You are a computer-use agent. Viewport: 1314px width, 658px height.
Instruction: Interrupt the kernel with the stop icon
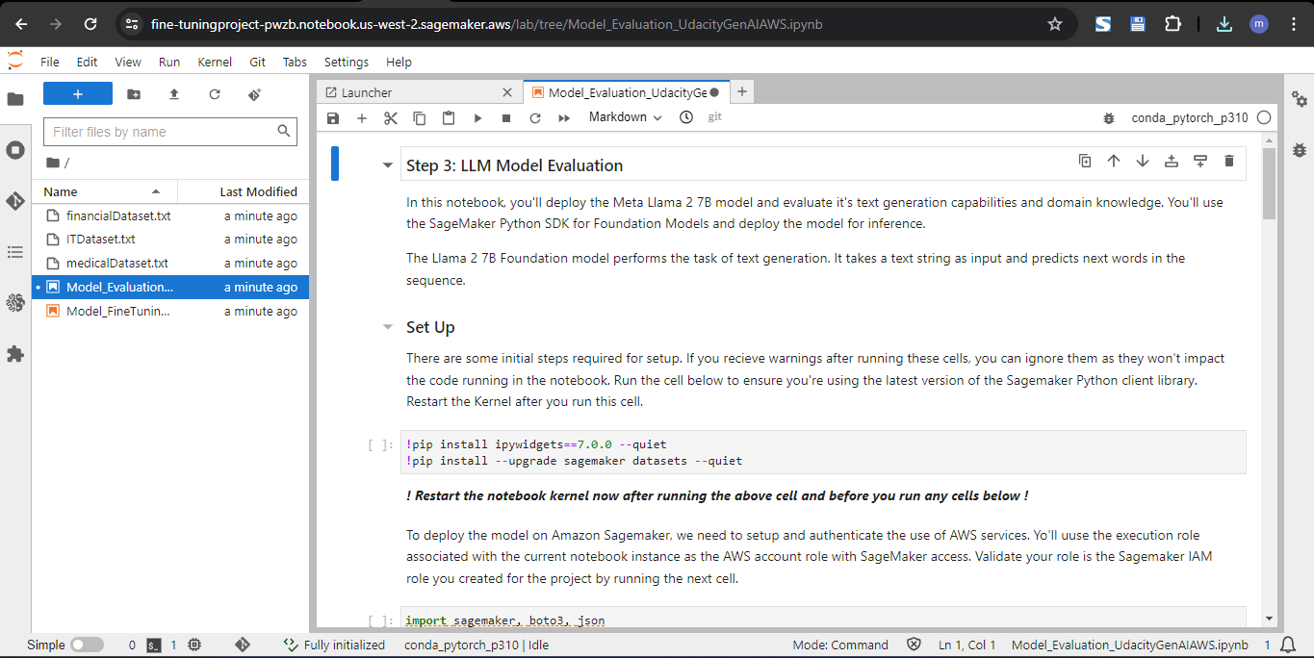pos(505,117)
